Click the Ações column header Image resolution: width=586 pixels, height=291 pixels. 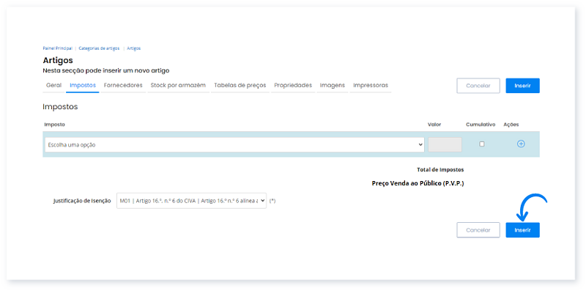click(x=511, y=125)
